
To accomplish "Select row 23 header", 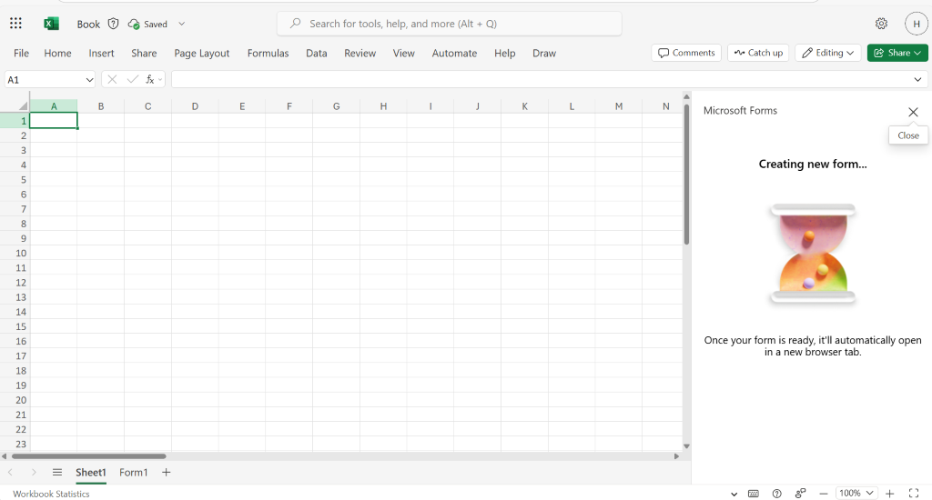I will [15, 444].
